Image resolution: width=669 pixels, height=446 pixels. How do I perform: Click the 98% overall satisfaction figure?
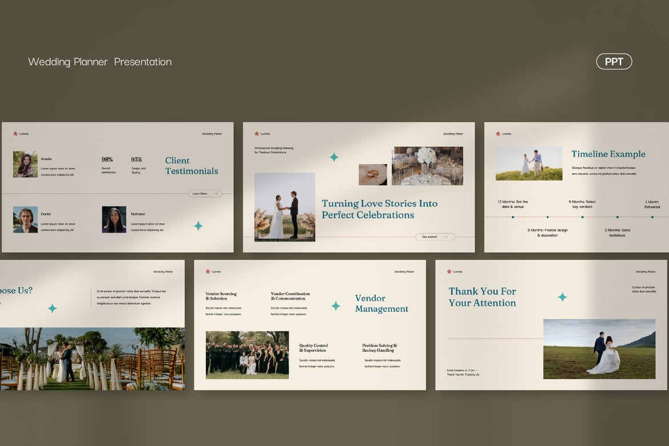[107, 160]
